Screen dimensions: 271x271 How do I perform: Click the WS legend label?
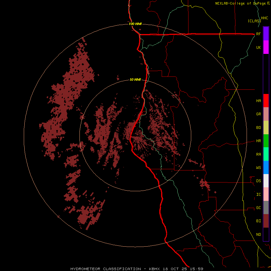click(x=258, y=168)
